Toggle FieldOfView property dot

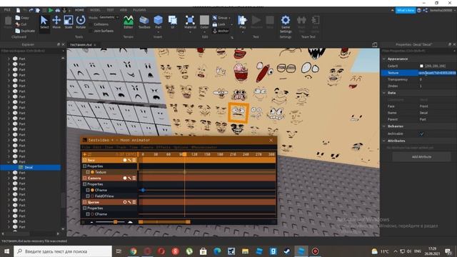[x=92, y=196]
